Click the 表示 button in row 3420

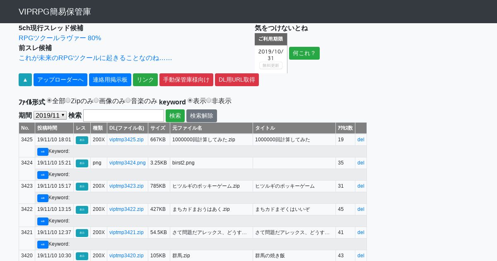click(x=82, y=256)
